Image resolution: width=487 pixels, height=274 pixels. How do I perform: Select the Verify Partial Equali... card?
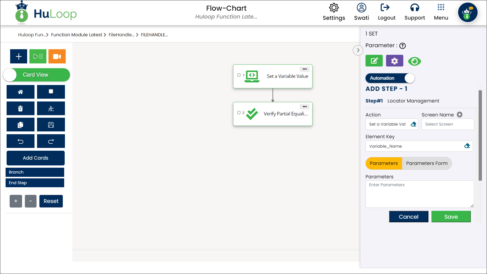pyautogui.click(x=273, y=114)
